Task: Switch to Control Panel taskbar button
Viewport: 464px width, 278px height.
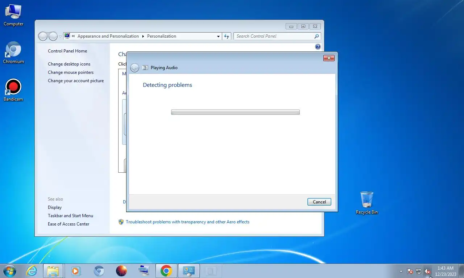Action: click(189, 271)
